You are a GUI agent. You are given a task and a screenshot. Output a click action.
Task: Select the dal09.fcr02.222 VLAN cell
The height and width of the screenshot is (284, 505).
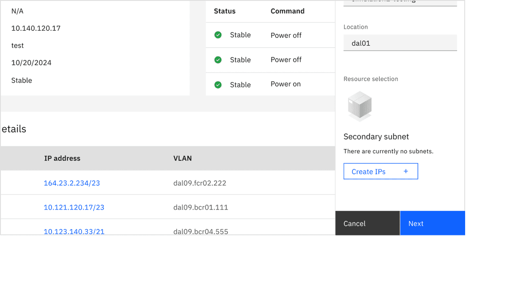(200, 183)
